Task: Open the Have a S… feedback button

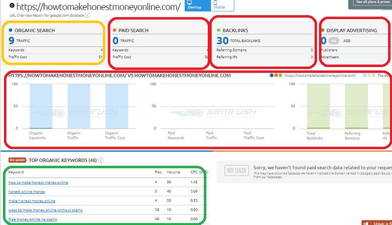Action: click(377, 223)
